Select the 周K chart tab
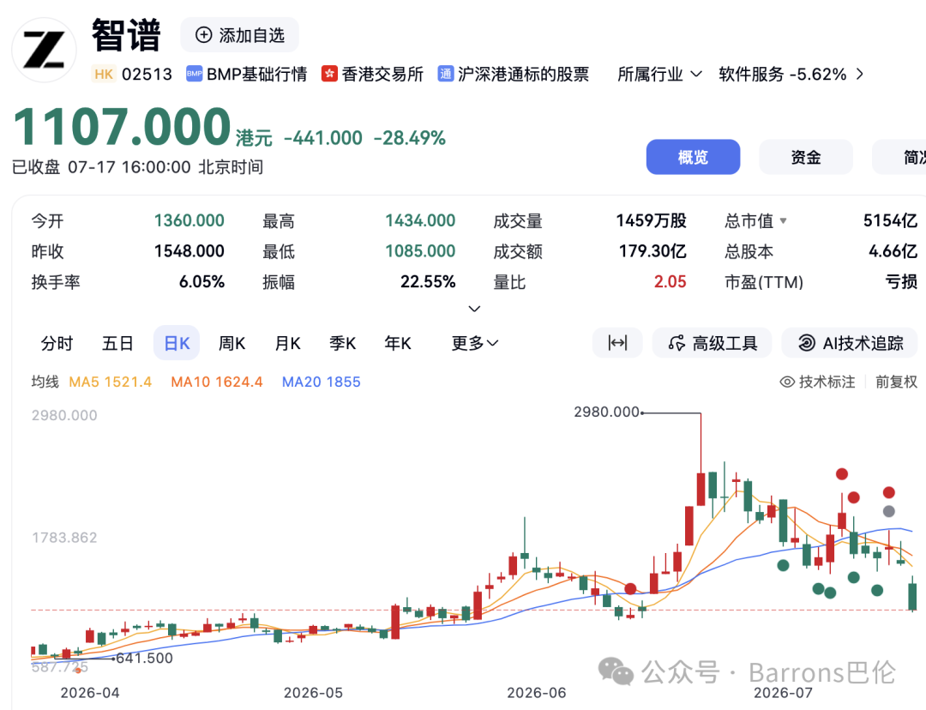This screenshot has height=710, width=926. coord(231,343)
